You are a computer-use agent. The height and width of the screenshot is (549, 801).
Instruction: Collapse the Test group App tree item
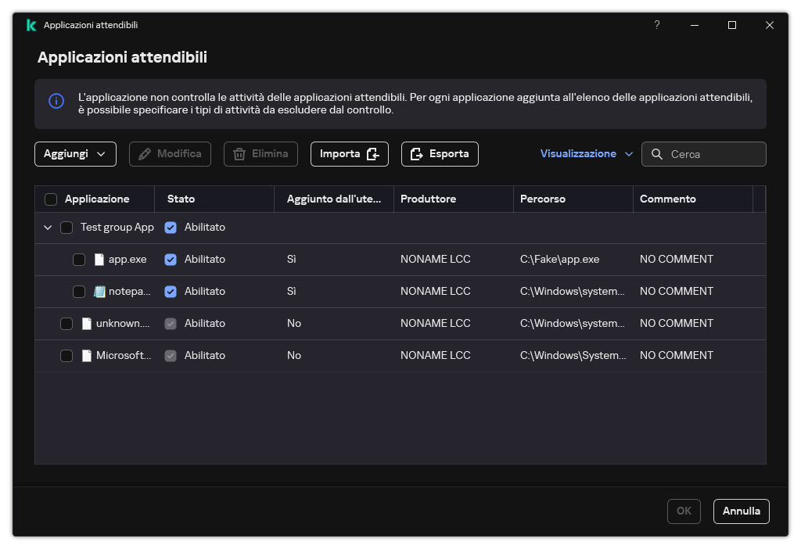(48, 227)
